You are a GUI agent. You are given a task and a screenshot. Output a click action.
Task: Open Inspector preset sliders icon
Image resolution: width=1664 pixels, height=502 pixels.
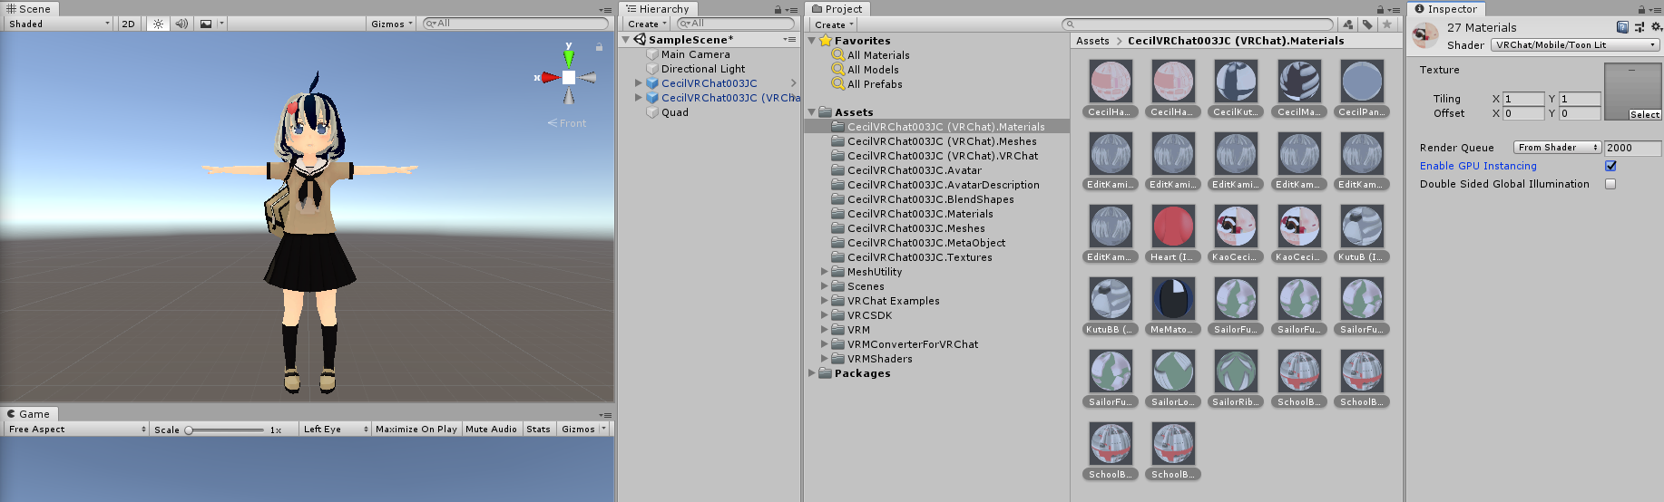tap(1640, 27)
